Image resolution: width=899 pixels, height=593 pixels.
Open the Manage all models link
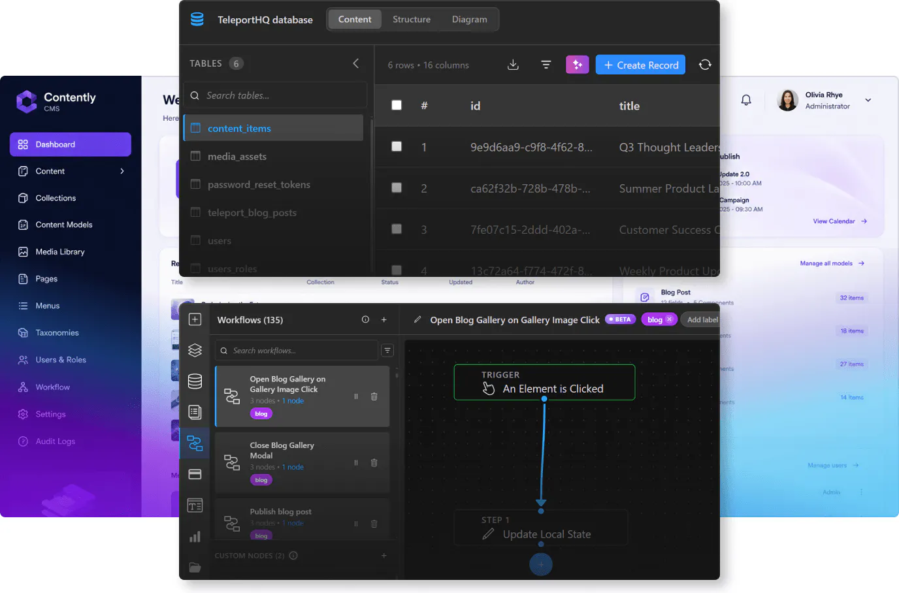(832, 263)
